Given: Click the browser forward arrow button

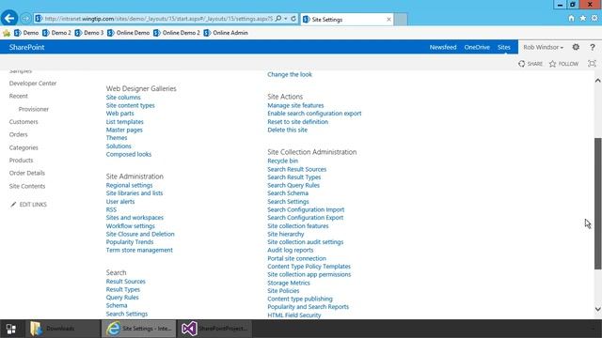Looking at the screenshot, I should (25, 19).
